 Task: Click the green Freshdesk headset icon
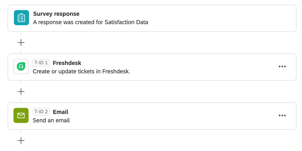coord(21,66)
